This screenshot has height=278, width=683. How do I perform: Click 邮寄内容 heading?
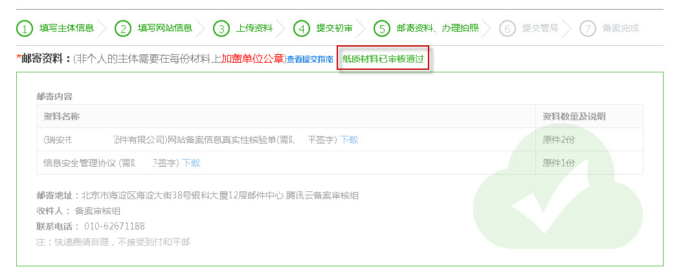coord(54,96)
